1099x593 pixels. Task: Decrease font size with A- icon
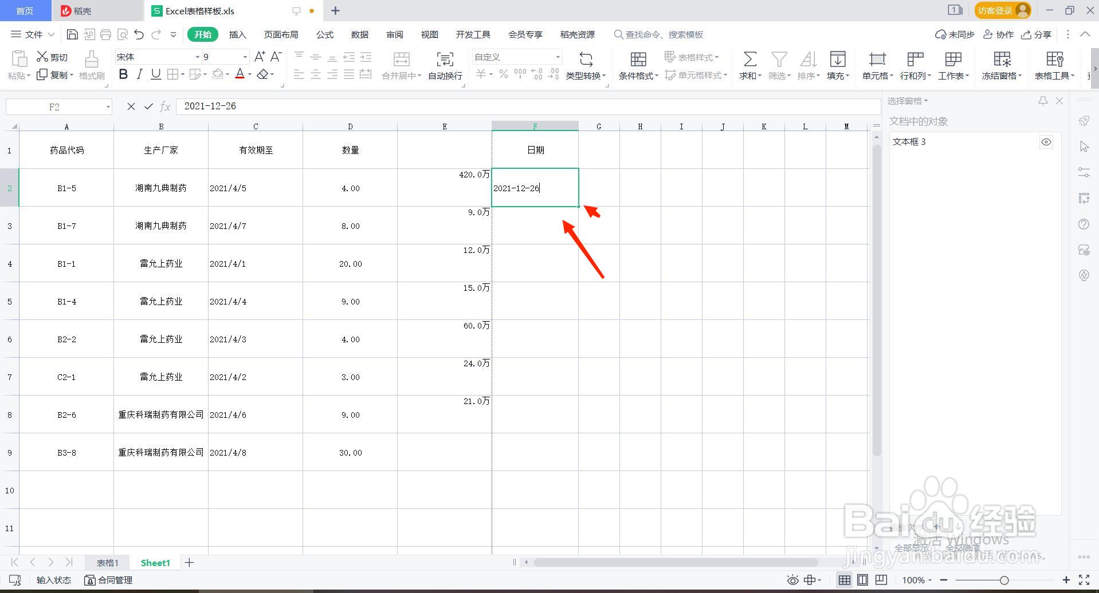coord(276,57)
